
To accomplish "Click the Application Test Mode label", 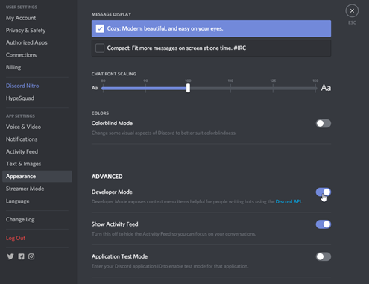I will 119,256.
